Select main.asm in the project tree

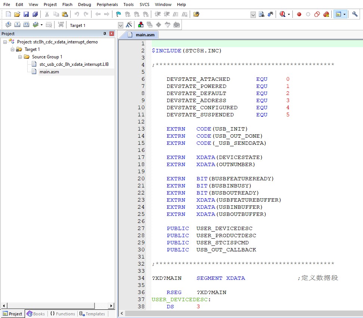[x=49, y=72]
